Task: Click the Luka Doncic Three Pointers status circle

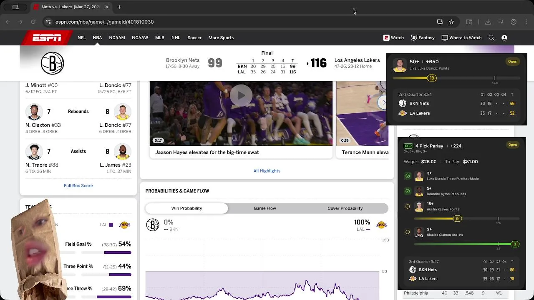Action: [408, 176]
